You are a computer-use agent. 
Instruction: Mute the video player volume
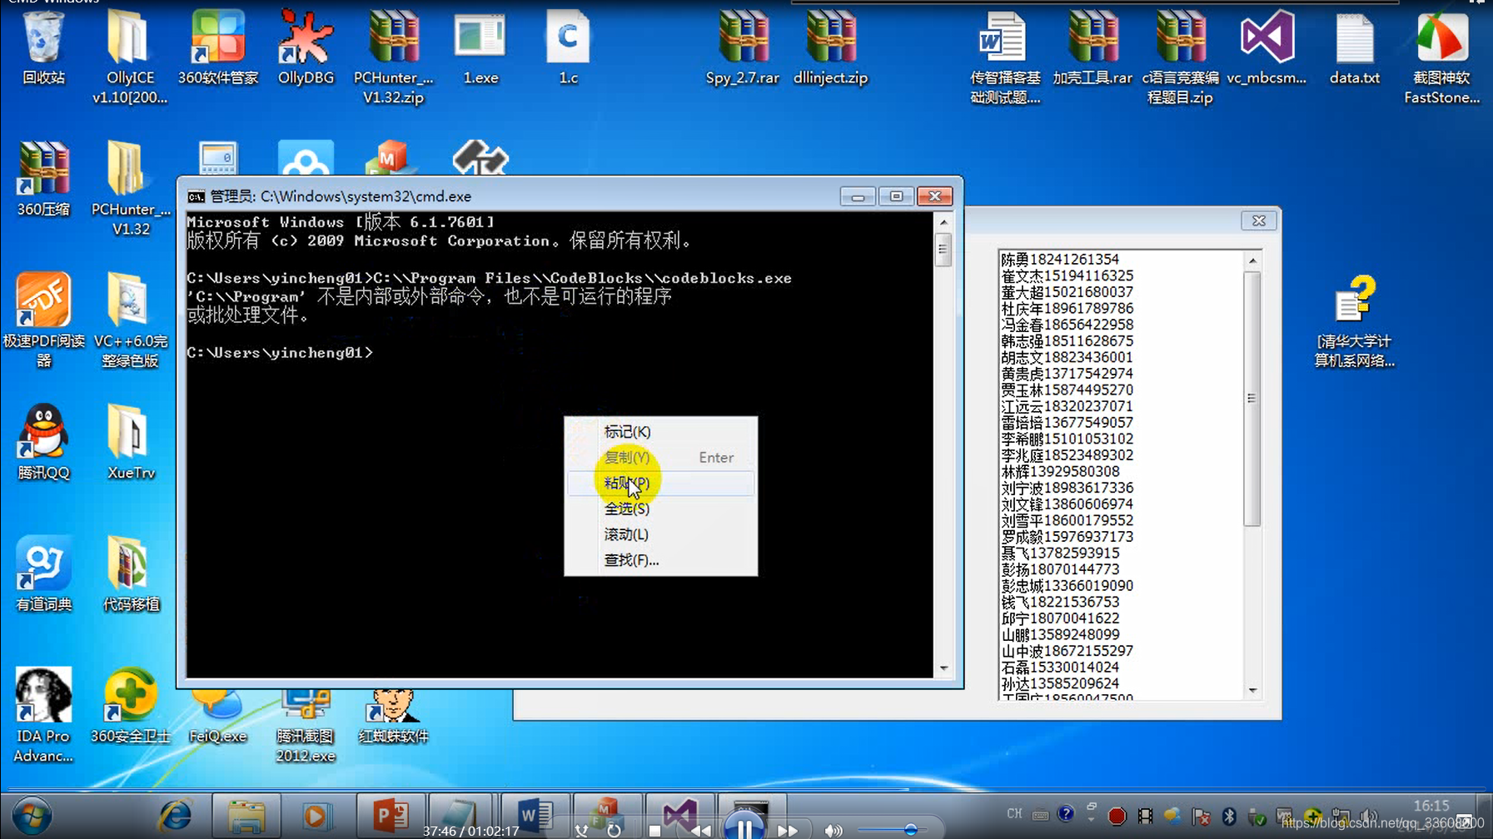pyautogui.click(x=833, y=830)
